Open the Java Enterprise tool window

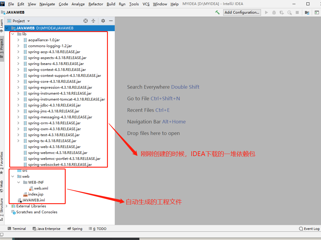pyautogui.click(x=47, y=228)
